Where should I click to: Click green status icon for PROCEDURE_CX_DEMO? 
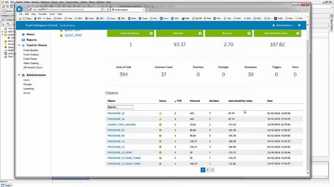(x=160, y=152)
